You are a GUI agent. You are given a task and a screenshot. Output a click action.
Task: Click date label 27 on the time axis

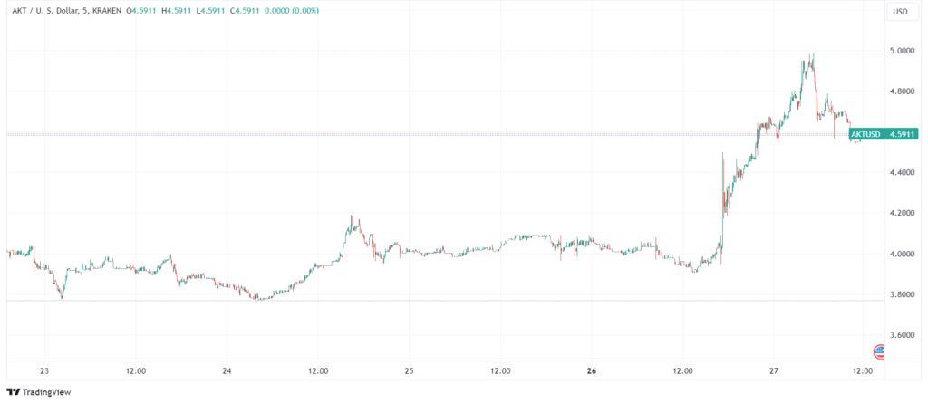(x=774, y=370)
